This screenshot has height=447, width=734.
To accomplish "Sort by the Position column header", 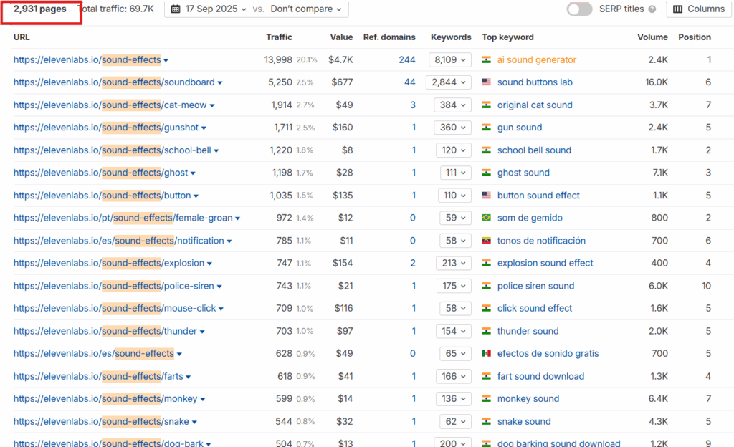I will (x=694, y=37).
